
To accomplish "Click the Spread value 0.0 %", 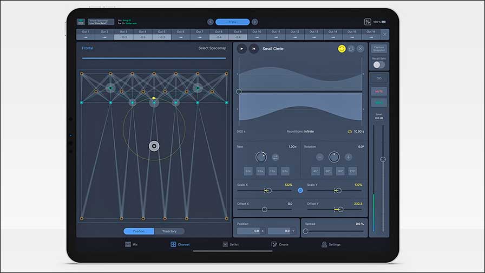I will [x=360, y=224].
